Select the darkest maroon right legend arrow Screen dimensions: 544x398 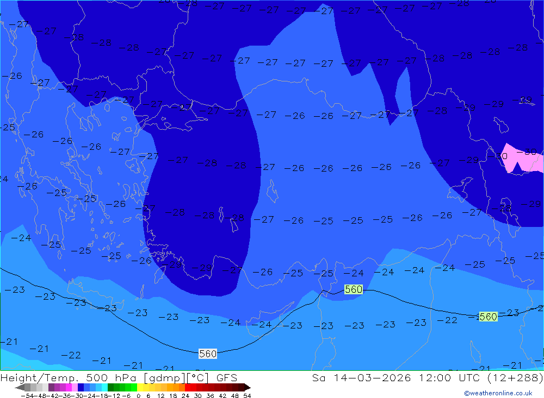pyautogui.click(x=247, y=387)
